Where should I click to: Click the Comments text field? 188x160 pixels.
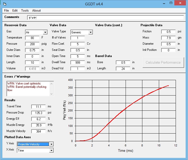[105, 17]
